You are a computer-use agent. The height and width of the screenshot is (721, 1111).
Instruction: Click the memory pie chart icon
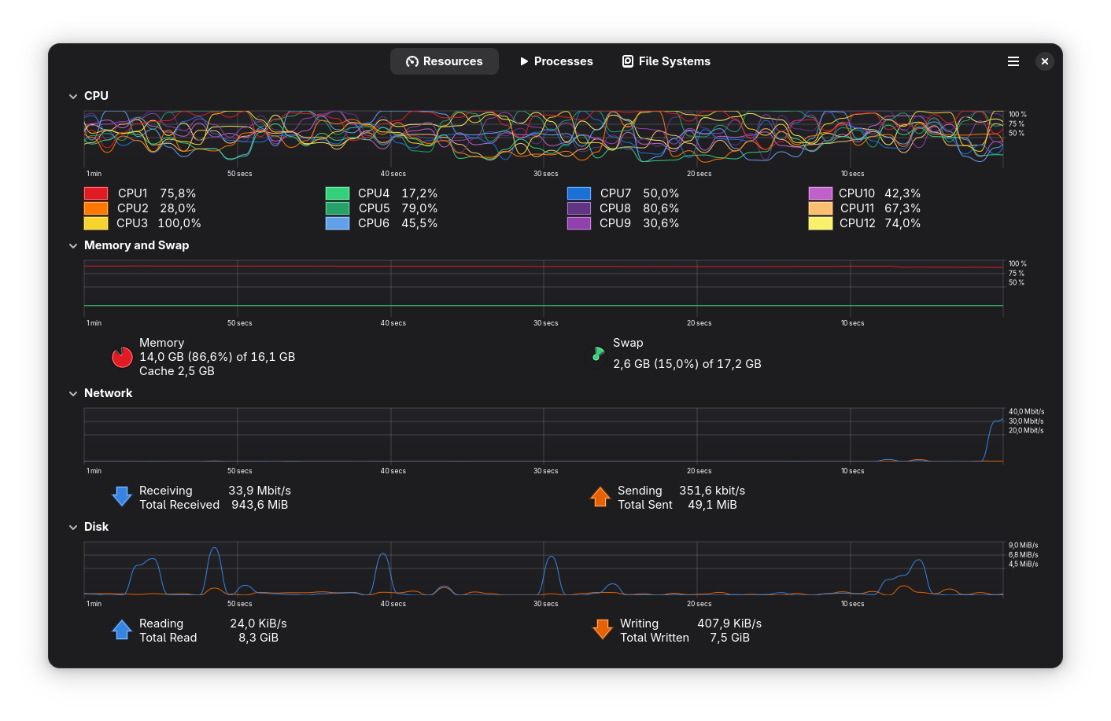click(x=122, y=357)
